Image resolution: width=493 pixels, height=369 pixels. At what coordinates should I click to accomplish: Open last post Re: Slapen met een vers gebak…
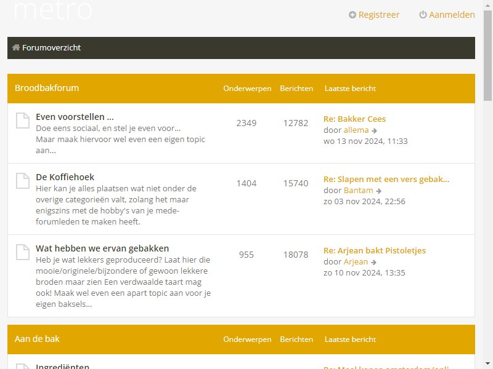click(x=386, y=179)
